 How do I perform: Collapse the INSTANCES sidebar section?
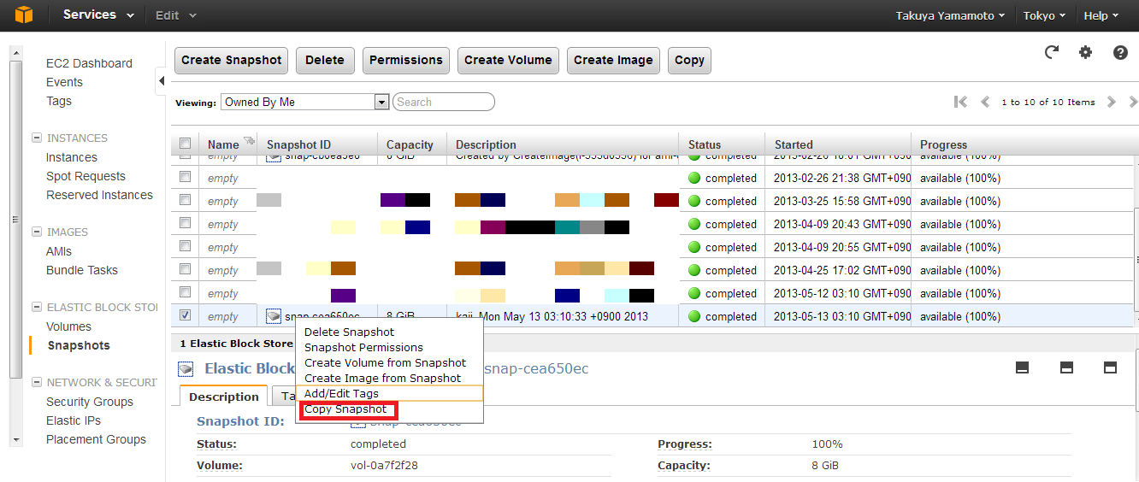tap(37, 138)
